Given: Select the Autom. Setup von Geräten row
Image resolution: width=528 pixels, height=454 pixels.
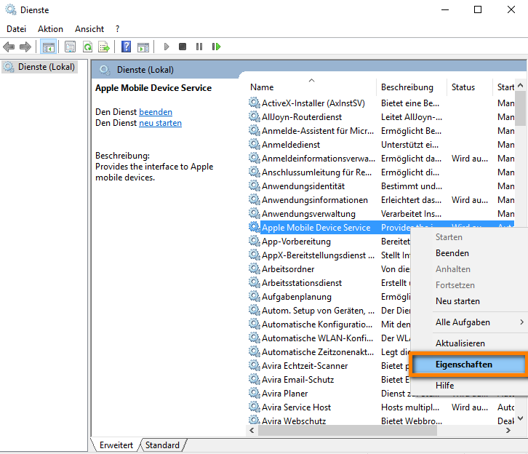Looking at the screenshot, I should click(329, 310).
